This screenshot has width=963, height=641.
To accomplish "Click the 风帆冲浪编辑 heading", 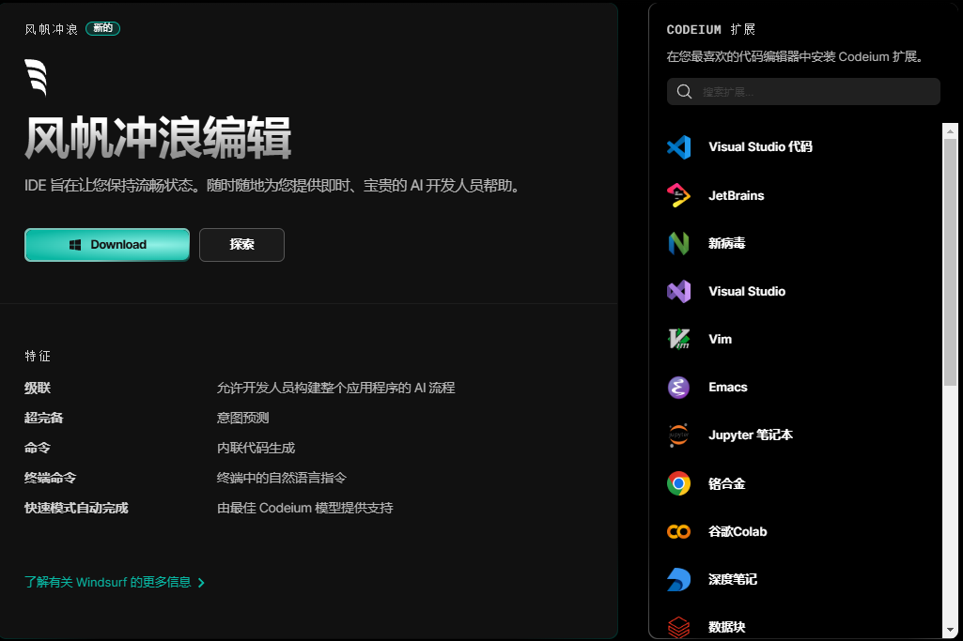I will click(158, 138).
